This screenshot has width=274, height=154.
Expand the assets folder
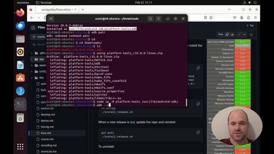pos(32,65)
